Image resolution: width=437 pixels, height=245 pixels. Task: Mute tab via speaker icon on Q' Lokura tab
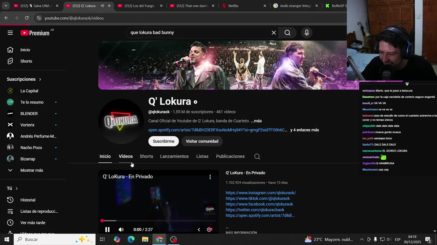tap(102, 6)
